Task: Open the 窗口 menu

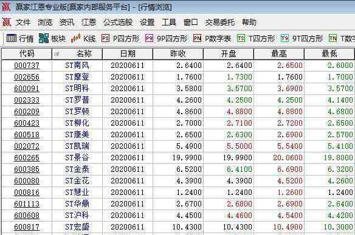Action: click(x=191, y=22)
